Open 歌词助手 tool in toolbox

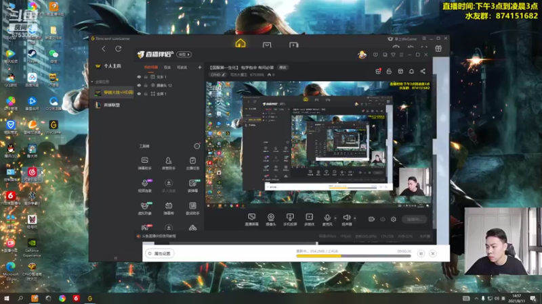coord(192,208)
